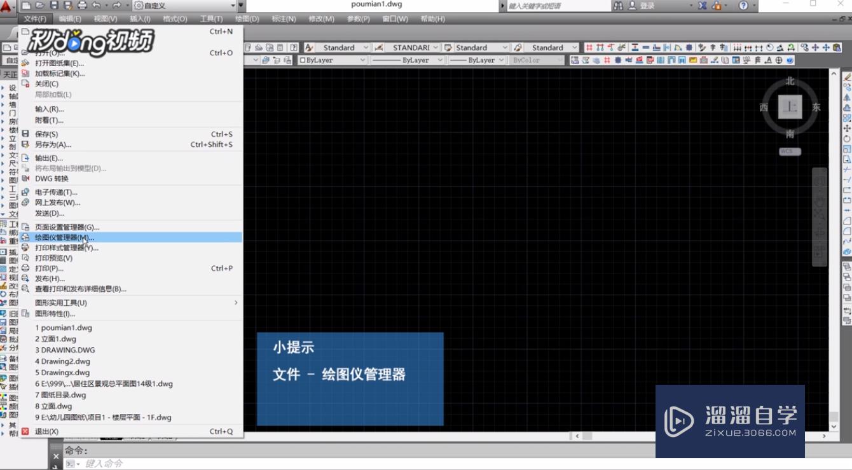Click the Redo icon on the toolbar
The image size is (852, 470).
[x=118, y=5]
